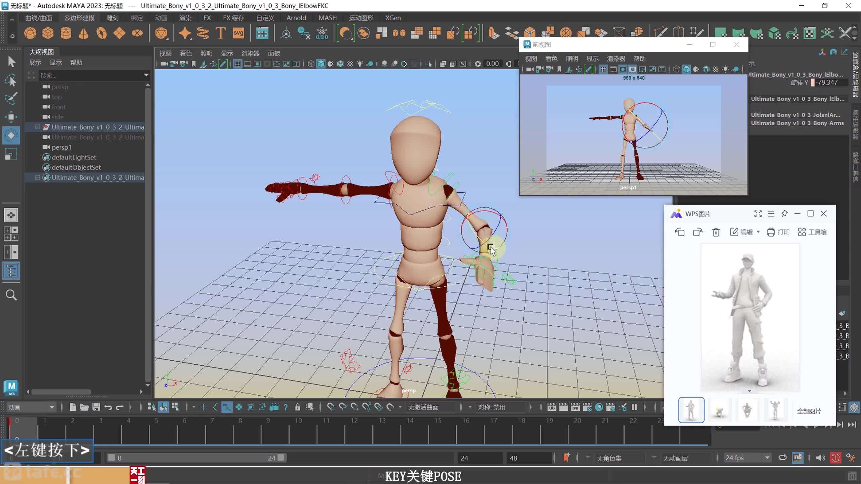This screenshot has width=861, height=484.
Task: Open the edit dropdown arrow in WPS viewer
Action: [758, 232]
